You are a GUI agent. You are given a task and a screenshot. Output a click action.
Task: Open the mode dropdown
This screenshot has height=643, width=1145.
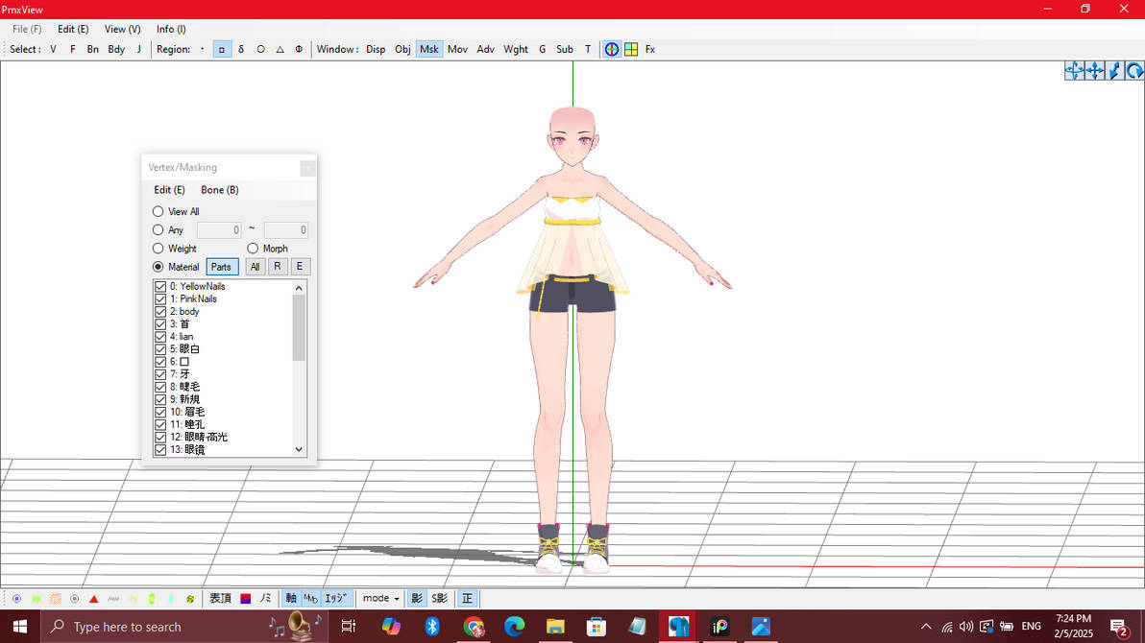click(x=380, y=599)
